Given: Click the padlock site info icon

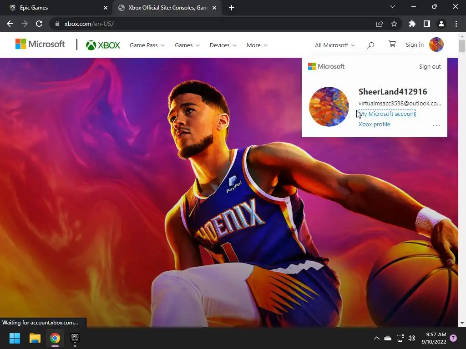Looking at the screenshot, I should [57, 24].
